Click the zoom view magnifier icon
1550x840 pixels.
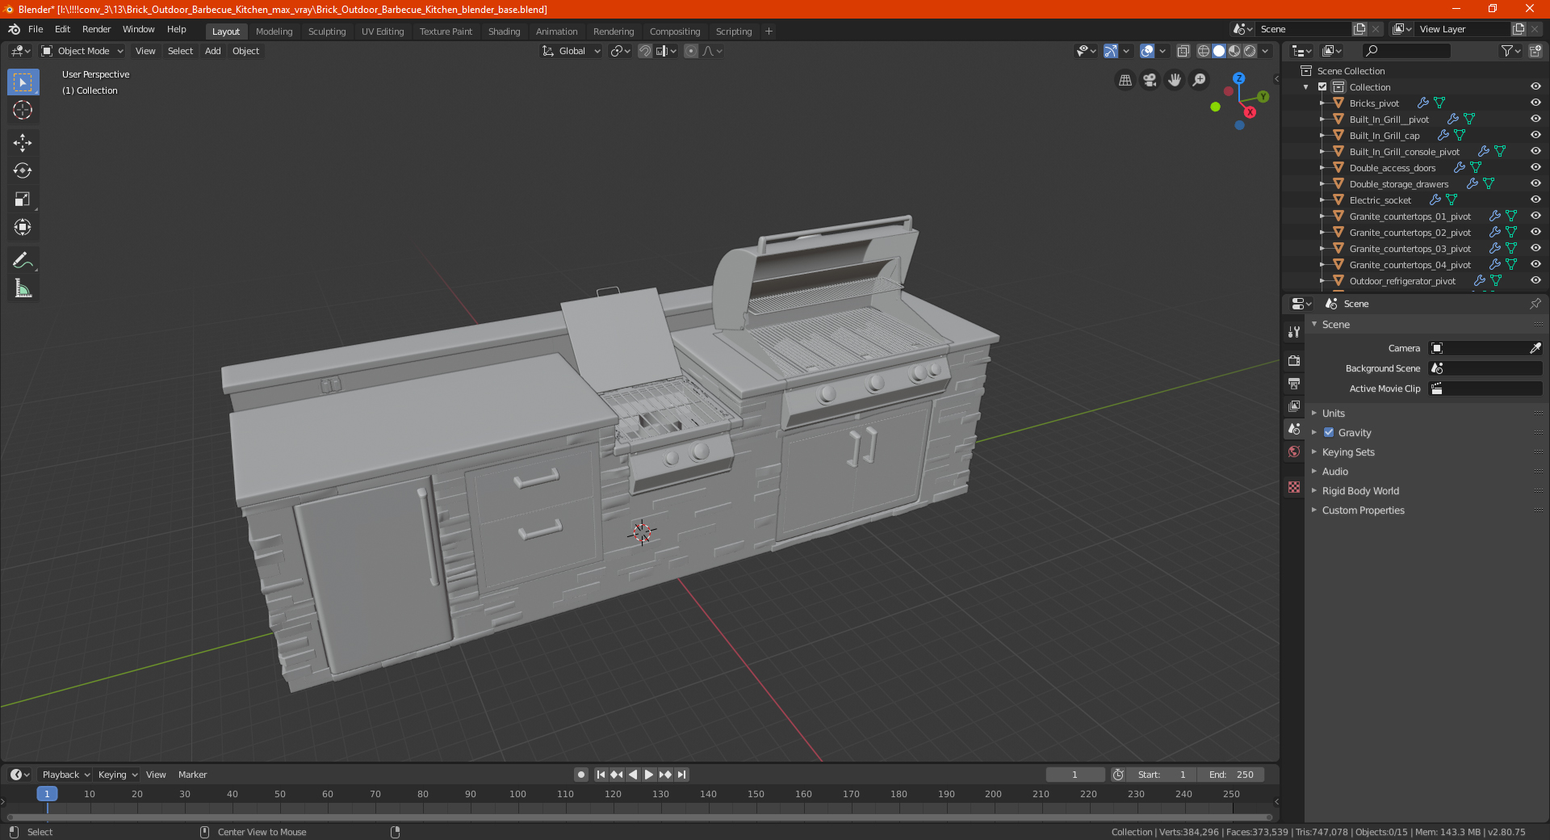[1200, 80]
